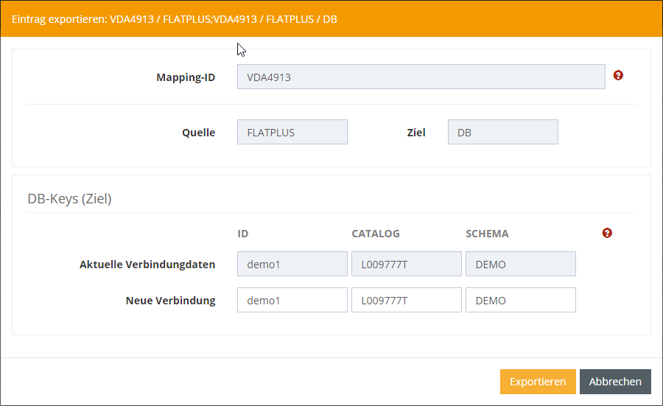Click the Aktuelle Verbindungdaten CATALOG field
Image resolution: width=663 pixels, height=406 pixels.
pos(406,265)
